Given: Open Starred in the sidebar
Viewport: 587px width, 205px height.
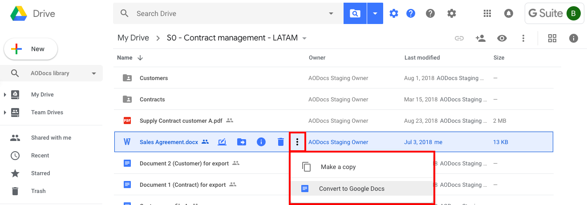Looking at the screenshot, I should click(40, 173).
